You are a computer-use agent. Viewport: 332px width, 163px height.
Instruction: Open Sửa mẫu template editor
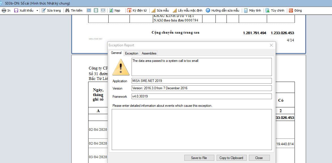(x=160, y=10)
